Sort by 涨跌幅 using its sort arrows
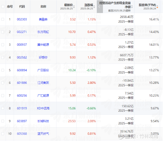This screenshot has width=163, height=141. coord(94,7)
